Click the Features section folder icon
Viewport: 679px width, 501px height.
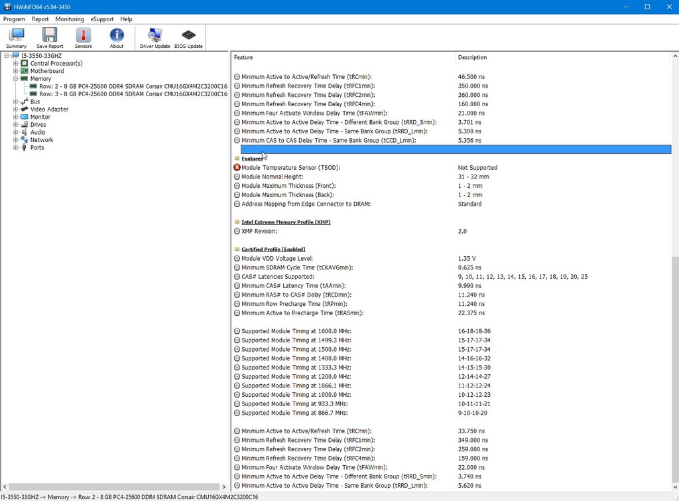[x=237, y=158]
